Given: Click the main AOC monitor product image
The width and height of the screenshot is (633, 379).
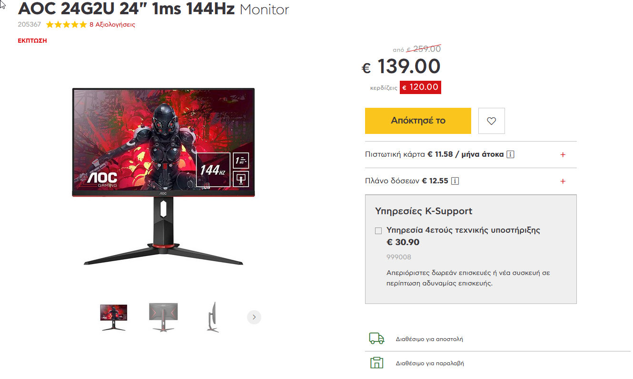Looking at the screenshot, I should [x=163, y=177].
